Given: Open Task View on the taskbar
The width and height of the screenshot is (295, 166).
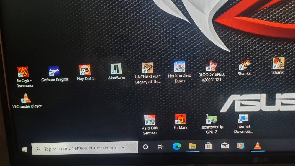Looking at the screenshot, I should click(161, 147).
